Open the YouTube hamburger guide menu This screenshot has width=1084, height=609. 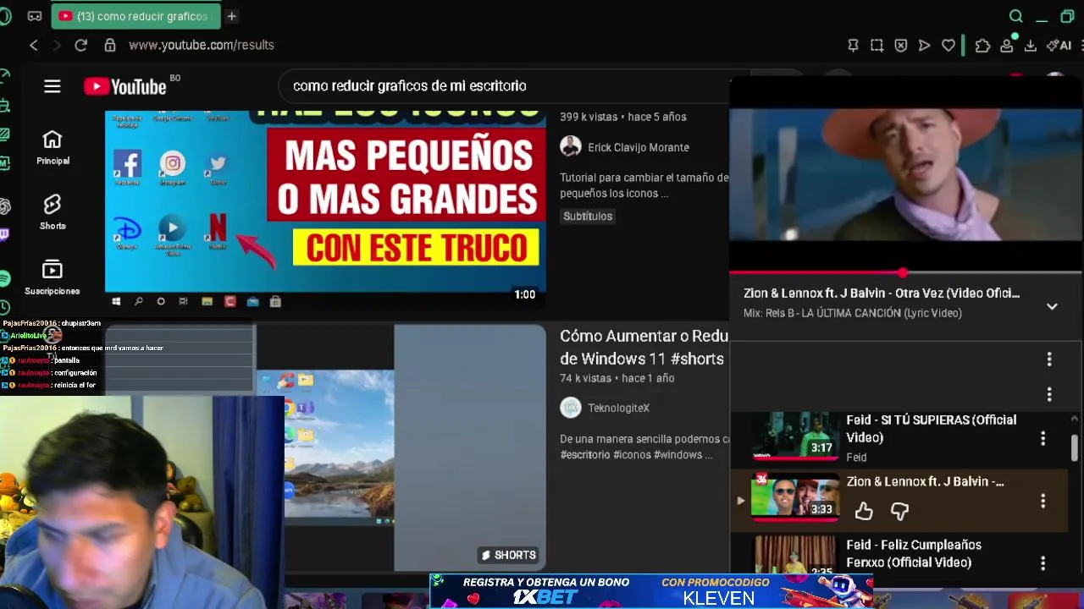coord(53,86)
